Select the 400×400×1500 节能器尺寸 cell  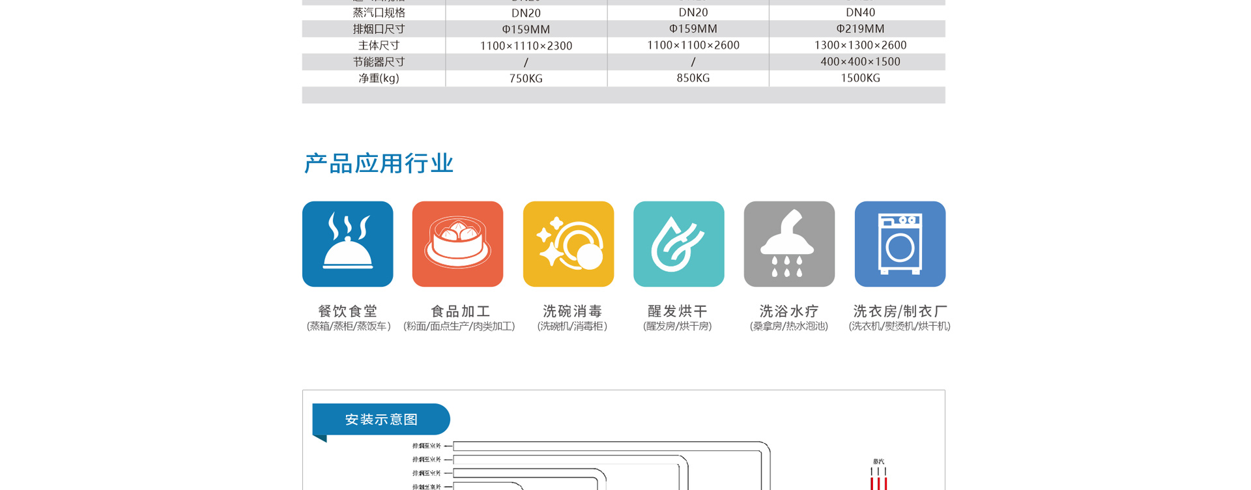tap(860, 62)
